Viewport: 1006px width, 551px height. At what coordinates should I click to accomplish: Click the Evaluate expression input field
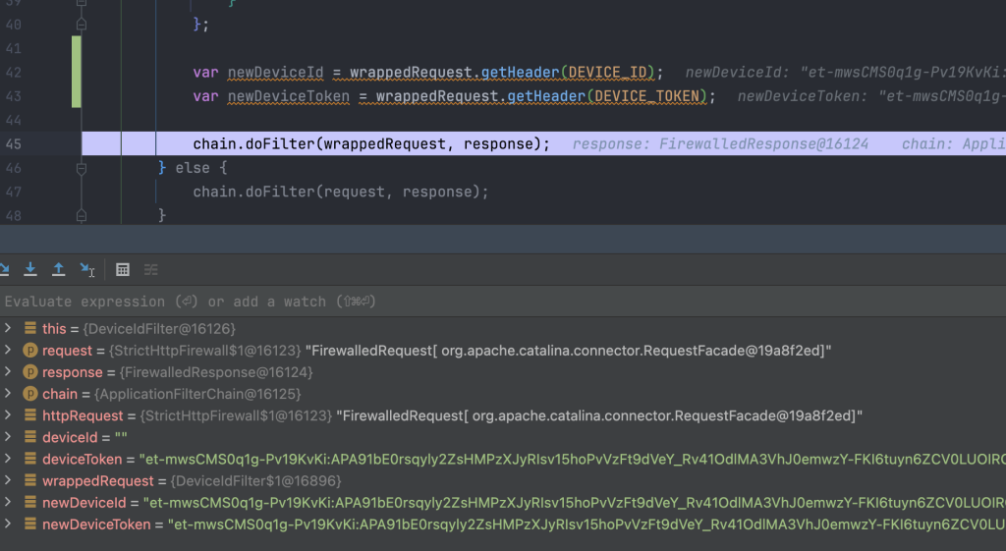pos(503,302)
